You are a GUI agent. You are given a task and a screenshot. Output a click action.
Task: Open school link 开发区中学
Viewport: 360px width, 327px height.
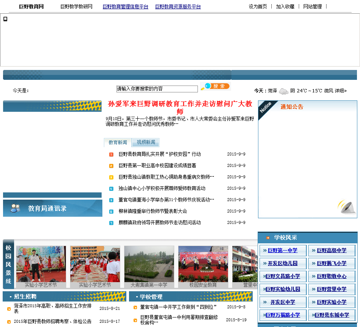(x=283, y=302)
